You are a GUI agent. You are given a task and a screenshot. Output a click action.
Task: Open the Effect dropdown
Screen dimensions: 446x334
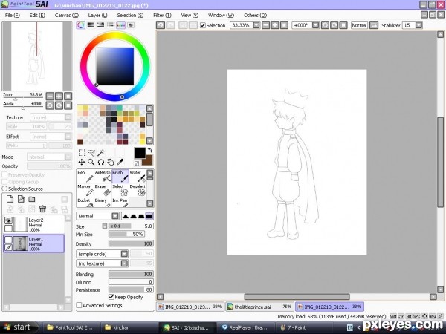(68, 137)
